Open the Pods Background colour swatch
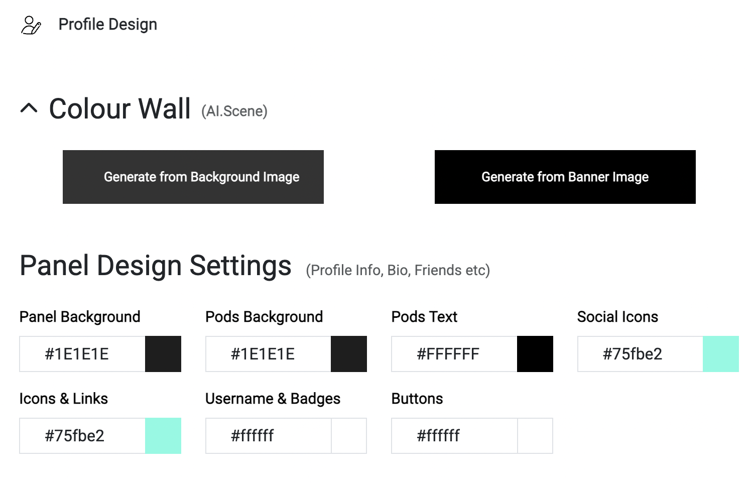The image size is (752, 484). (x=349, y=354)
